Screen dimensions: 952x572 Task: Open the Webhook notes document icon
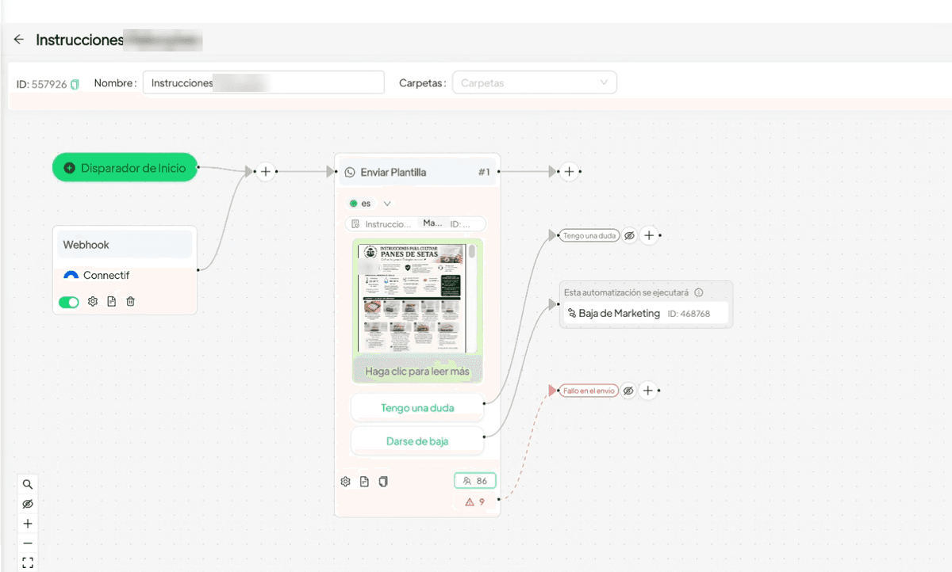tap(112, 302)
